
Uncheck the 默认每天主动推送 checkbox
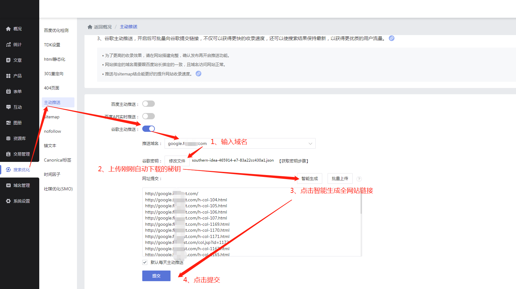pyautogui.click(x=145, y=262)
